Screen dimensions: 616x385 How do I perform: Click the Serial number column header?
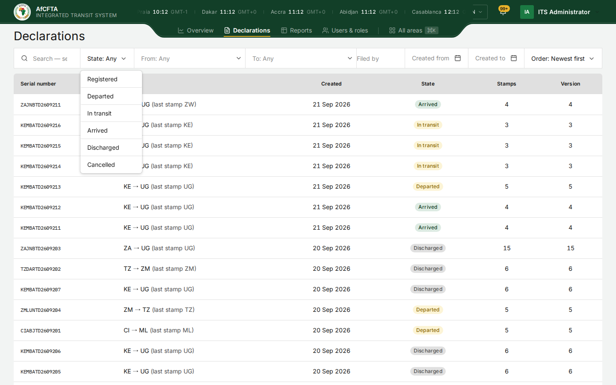[x=38, y=84]
